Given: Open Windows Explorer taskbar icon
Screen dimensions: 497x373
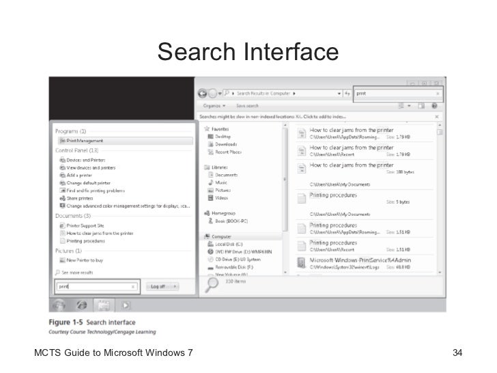Looking at the screenshot, I should click(x=104, y=305).
